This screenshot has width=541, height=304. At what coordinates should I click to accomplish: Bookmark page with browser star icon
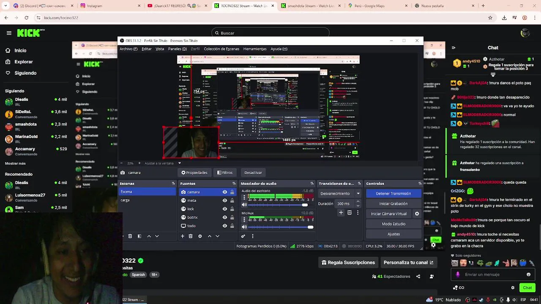coord(490,18)
